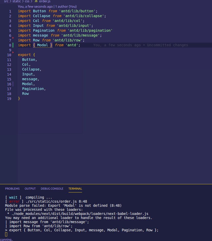This screenshot has width=212, height=241.
Task: Open the git blame author codelens
Action: click(x=47, y=6)
